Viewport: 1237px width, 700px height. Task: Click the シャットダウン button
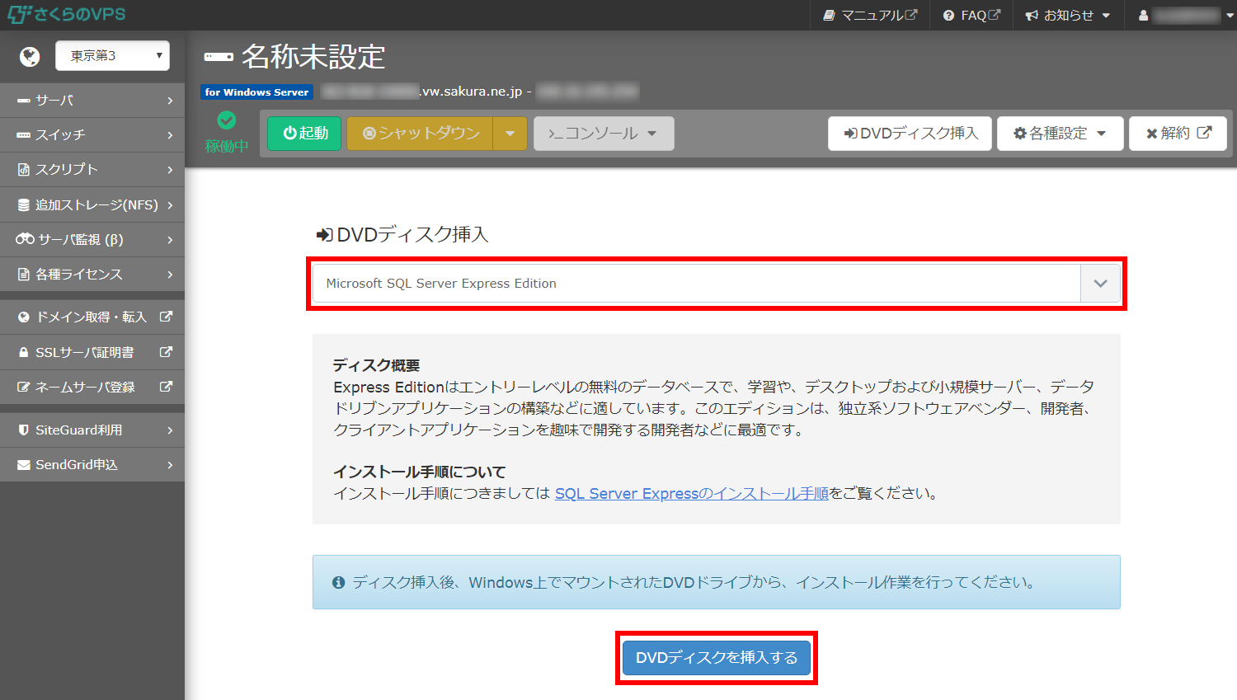420,133
